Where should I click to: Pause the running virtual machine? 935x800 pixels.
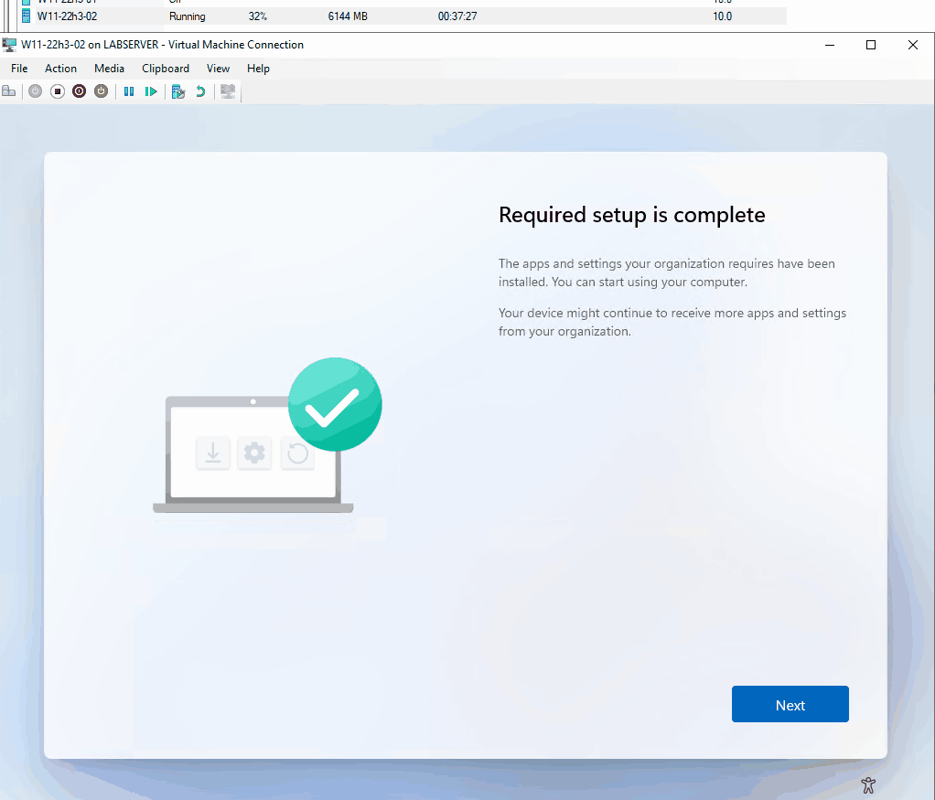click(x=129, y=91)
